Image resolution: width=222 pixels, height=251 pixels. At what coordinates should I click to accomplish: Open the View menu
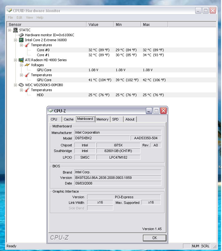click(x=29, y=17)
